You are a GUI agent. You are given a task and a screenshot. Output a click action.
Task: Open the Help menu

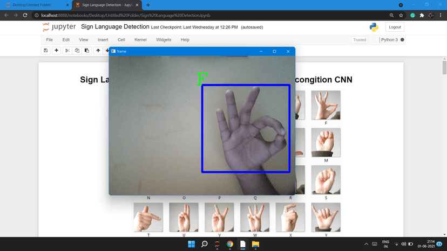click(x=185, y=40)
